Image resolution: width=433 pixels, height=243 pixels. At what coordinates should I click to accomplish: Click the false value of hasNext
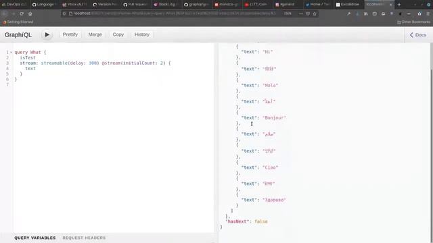261,221
